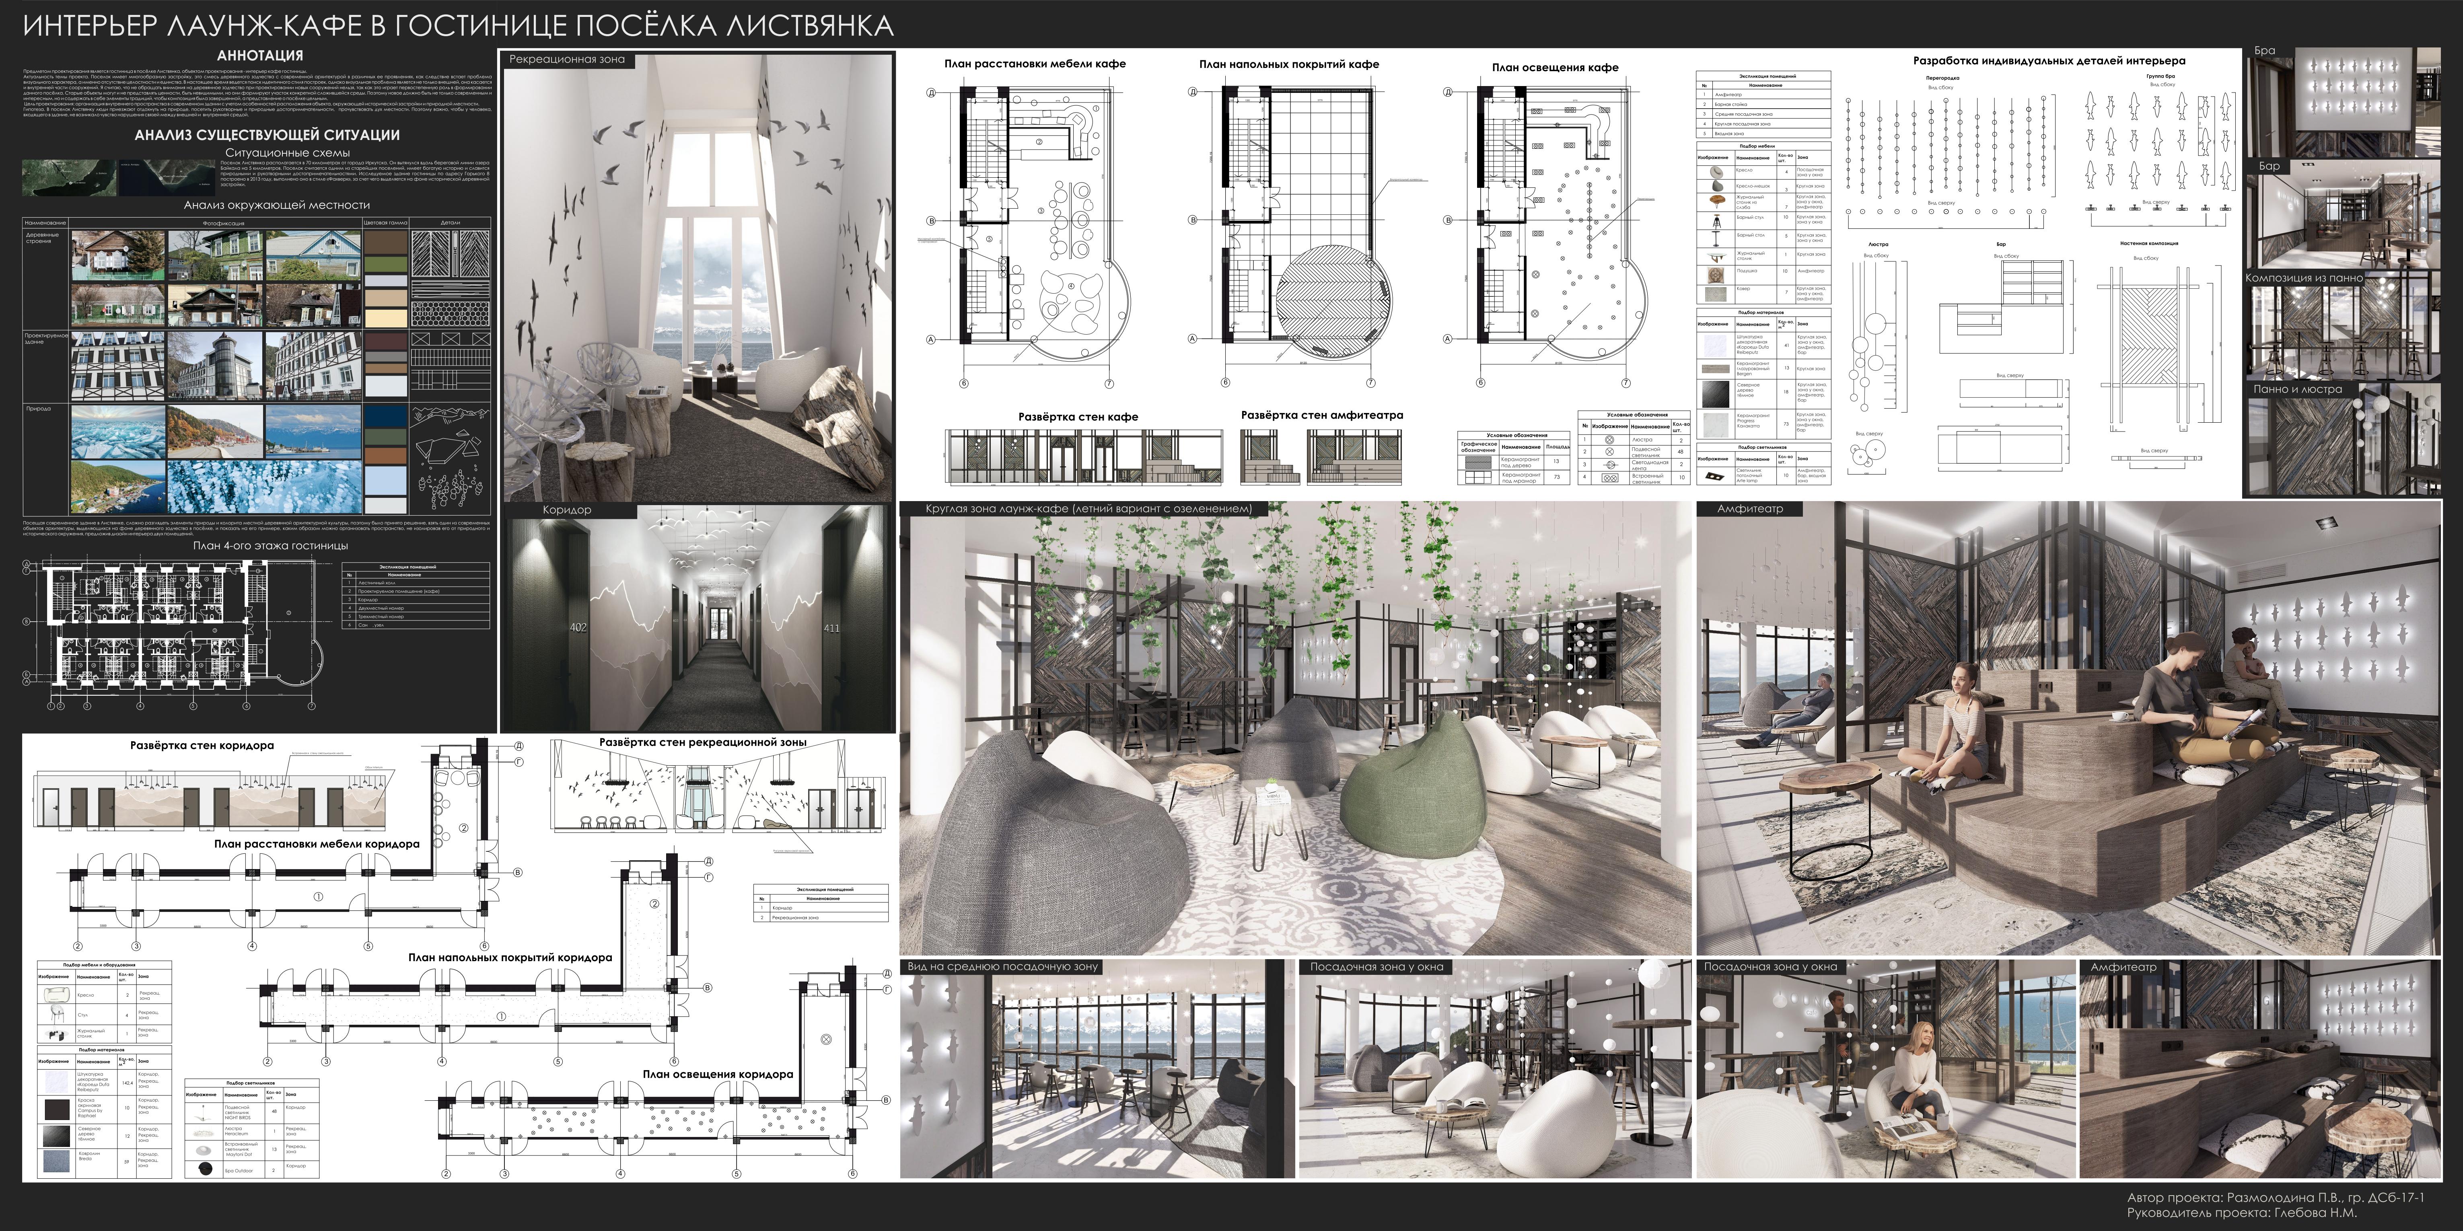2463x1231 pixels.
Task: Select the 'Группа бра' detail label
Action: click(2160, 76)
